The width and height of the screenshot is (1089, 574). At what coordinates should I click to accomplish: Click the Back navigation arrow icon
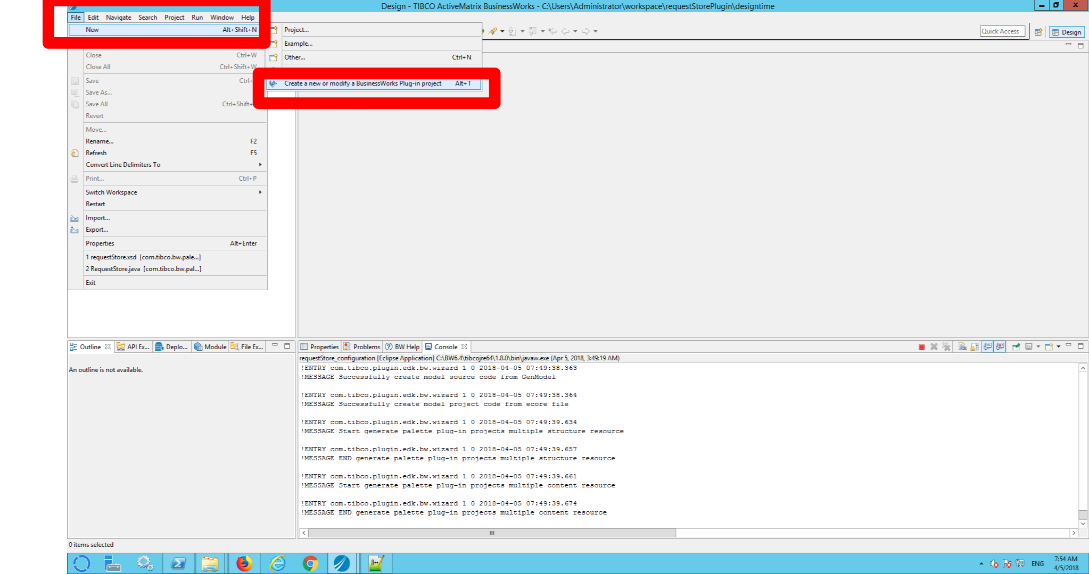(x=565, y=31)
